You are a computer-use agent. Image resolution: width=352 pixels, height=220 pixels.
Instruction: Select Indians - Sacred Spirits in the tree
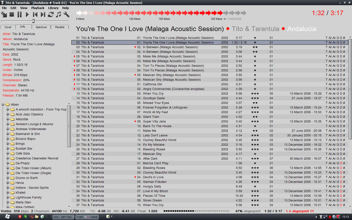click(x=32, y=188)
